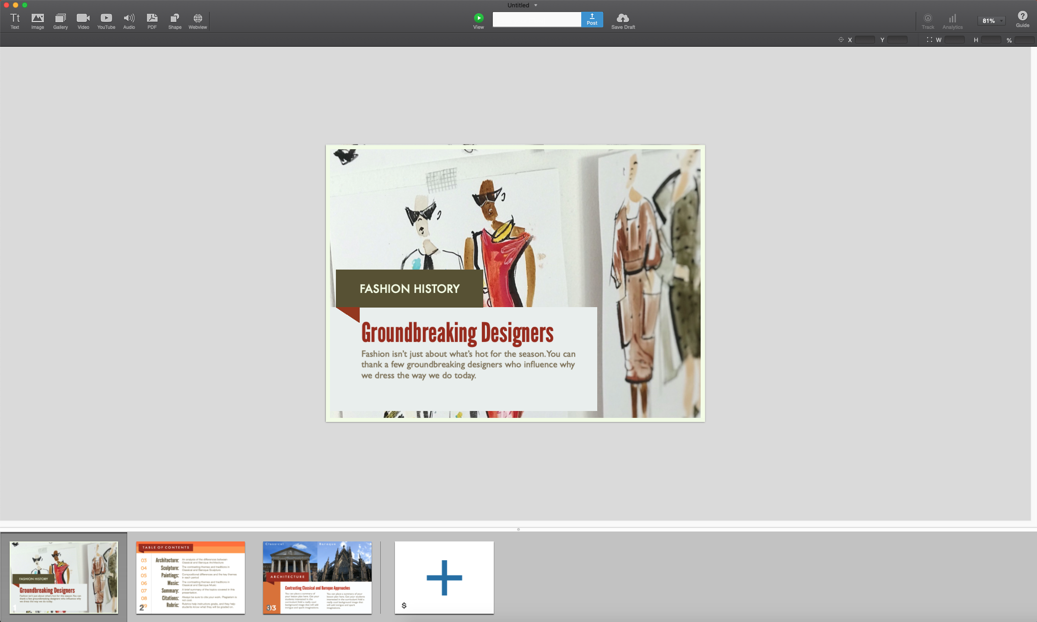Add a new page with plus
The height and width of the screenshot is (622, 1037).
444,577
